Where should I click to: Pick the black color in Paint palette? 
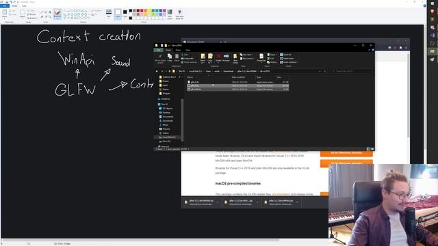pos(131,11)
